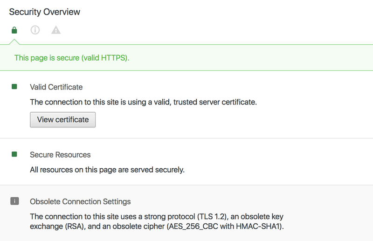Click Obsolete Connection Settings title
Screen dimensions: 373x241
tap(80, 201)
